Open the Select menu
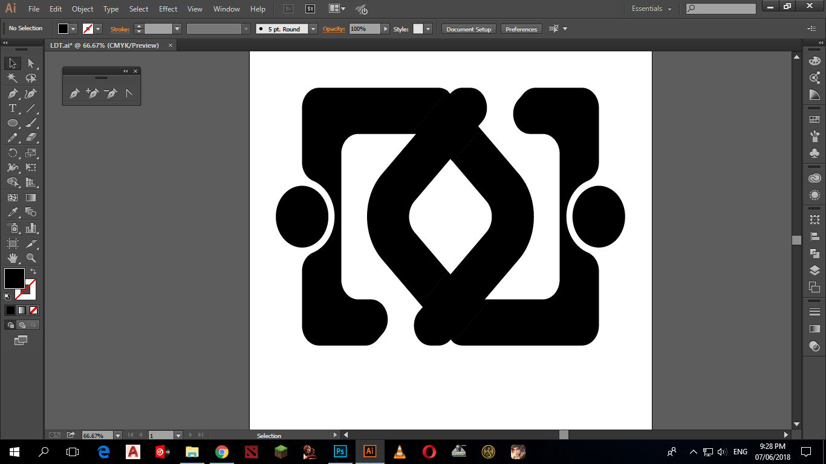This screenshot has height=464, width=826. pos(139,9)
